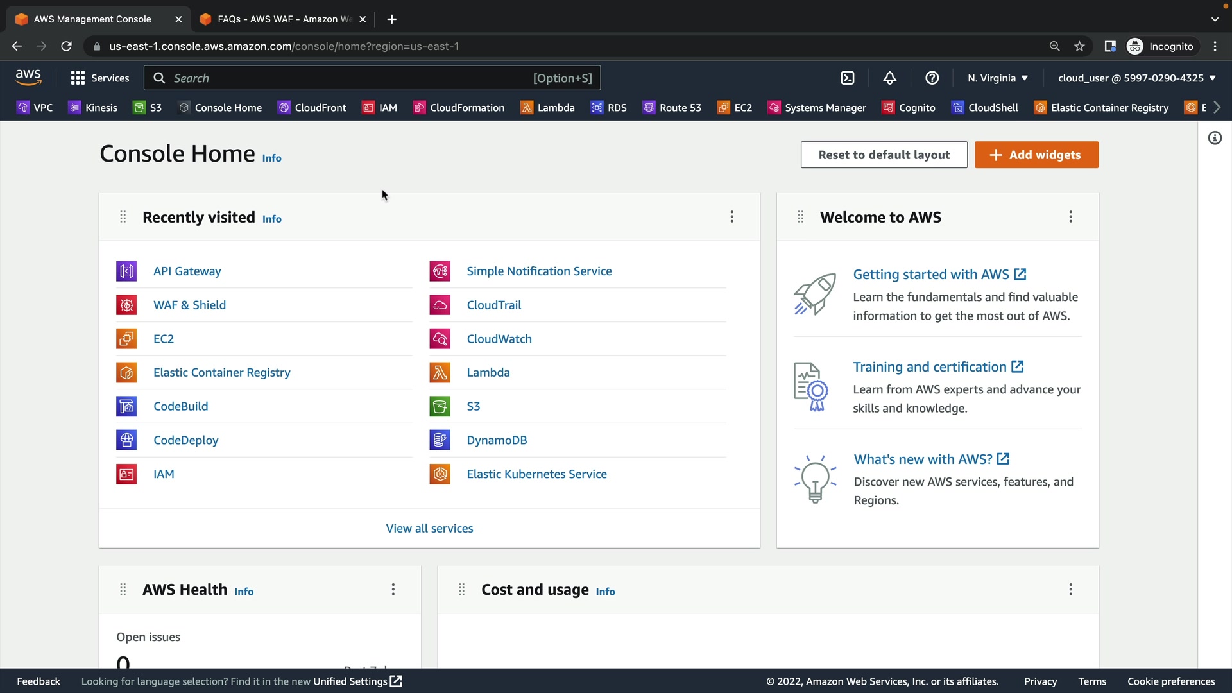Open the help question mark icon
This screenshot has width=1232, height=693.
[932, 78]
